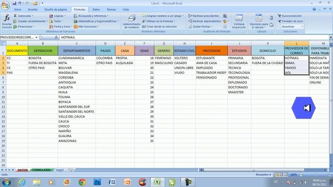The image size is (333, 187).
Task: Click the error checking icon in Auditoría
Action: point(225,21)
